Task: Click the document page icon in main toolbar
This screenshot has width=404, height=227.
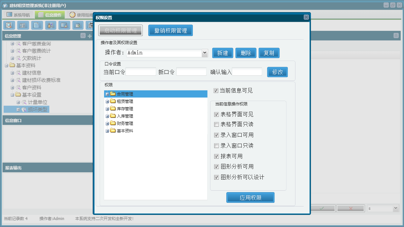Action: pyautogui.click(x=37, y=25)
